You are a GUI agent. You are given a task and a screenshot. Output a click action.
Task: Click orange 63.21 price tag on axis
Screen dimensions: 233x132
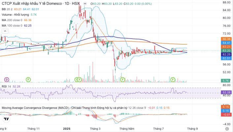pos(226,47)
